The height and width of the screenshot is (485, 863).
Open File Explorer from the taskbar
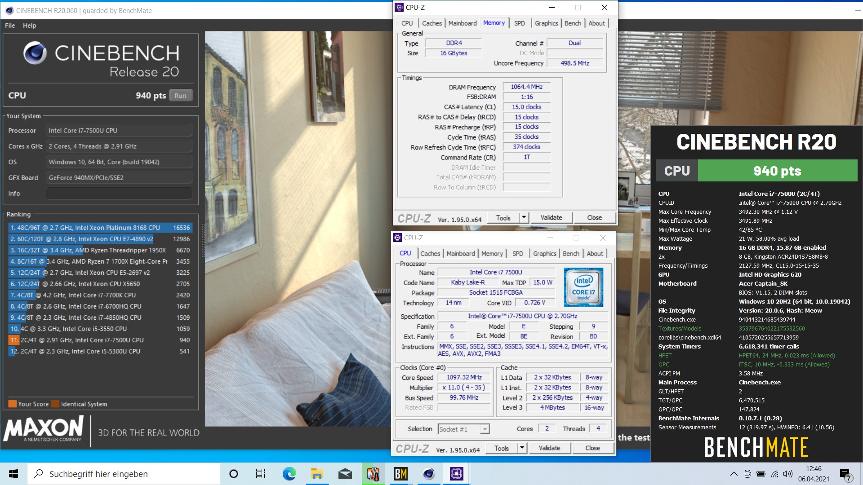pyautogui.click(x=317, y=474)
